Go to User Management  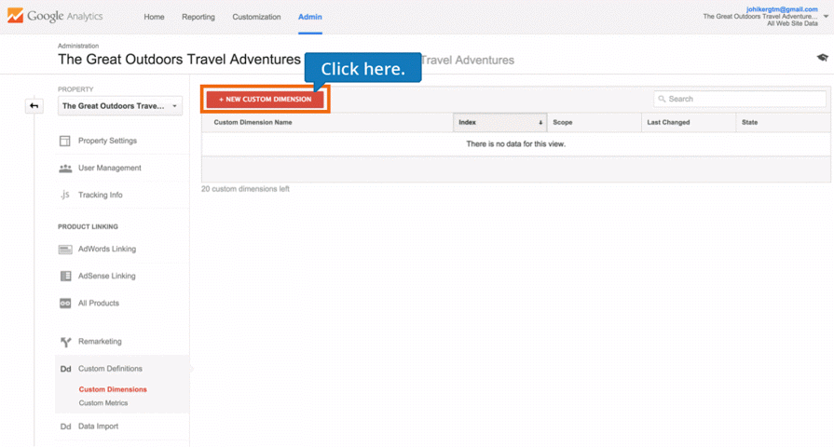(x=110, y=168)
